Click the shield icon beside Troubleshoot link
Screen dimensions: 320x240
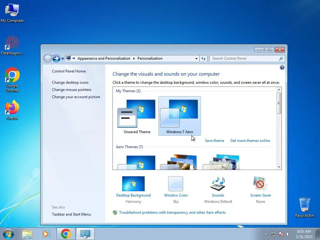point(115,212)
